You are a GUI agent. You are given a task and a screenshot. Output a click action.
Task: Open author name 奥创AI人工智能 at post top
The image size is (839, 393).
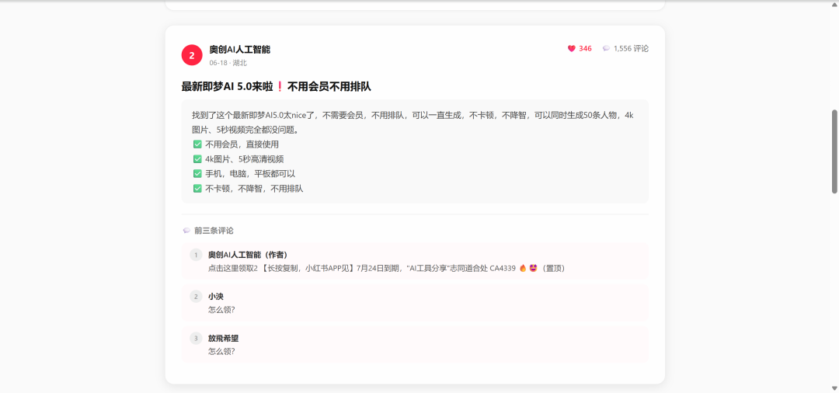(240, 49)
